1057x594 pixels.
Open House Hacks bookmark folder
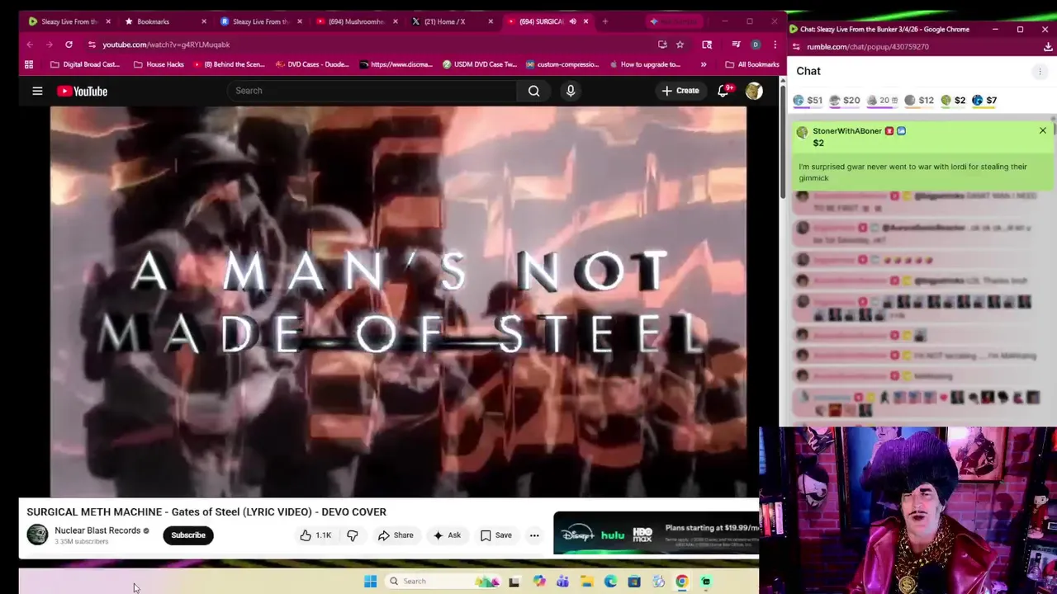(x=159, y=64)
